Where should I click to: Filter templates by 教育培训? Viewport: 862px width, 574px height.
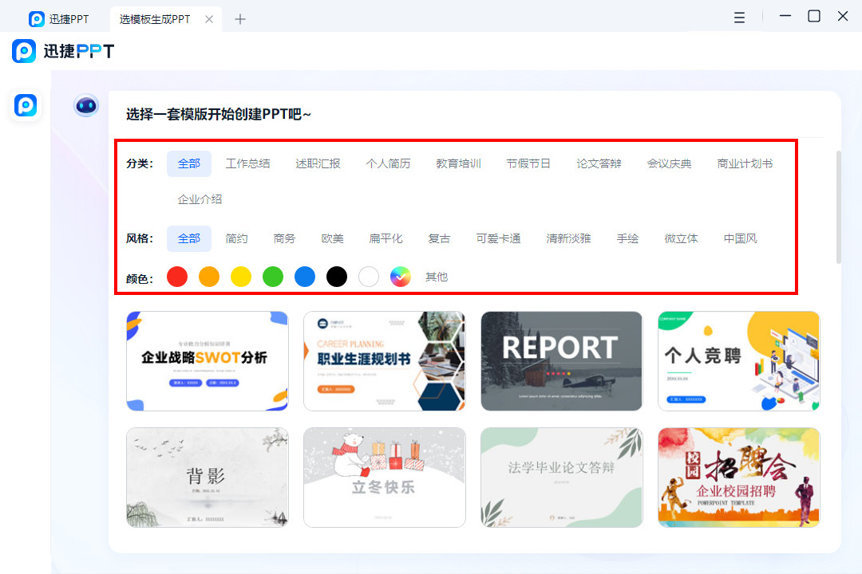tap(458, 163)
